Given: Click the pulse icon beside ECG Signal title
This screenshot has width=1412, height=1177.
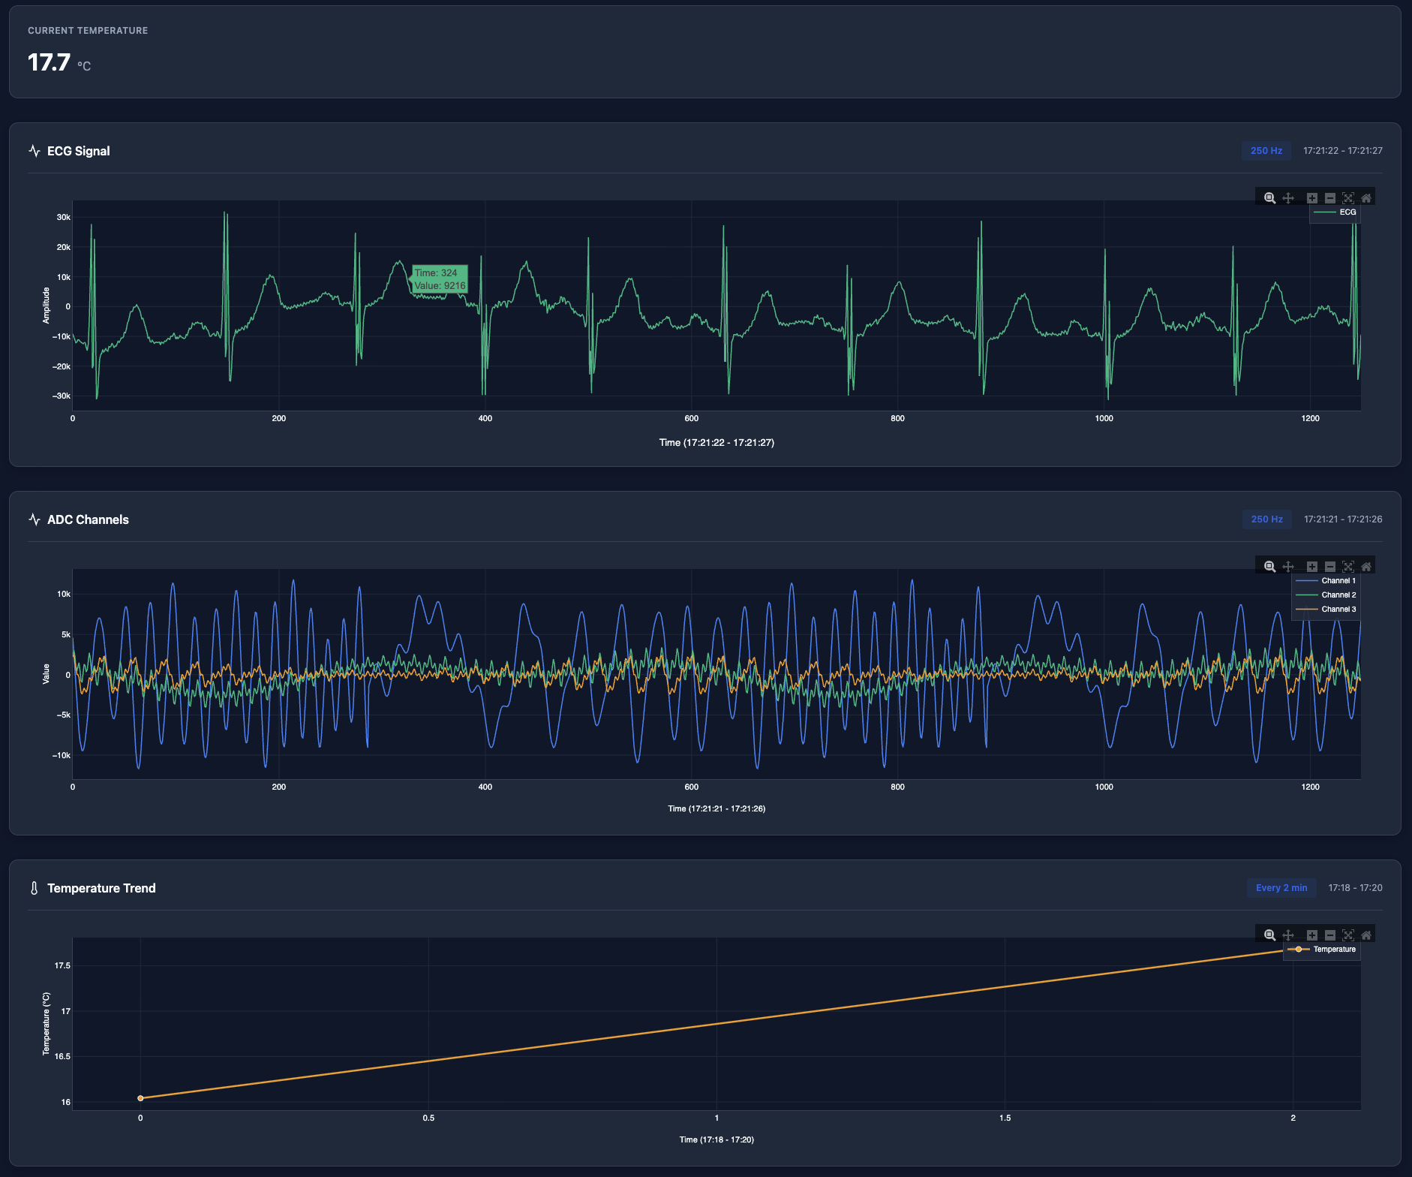Looking at the screenshot, I should click(35, 151).
